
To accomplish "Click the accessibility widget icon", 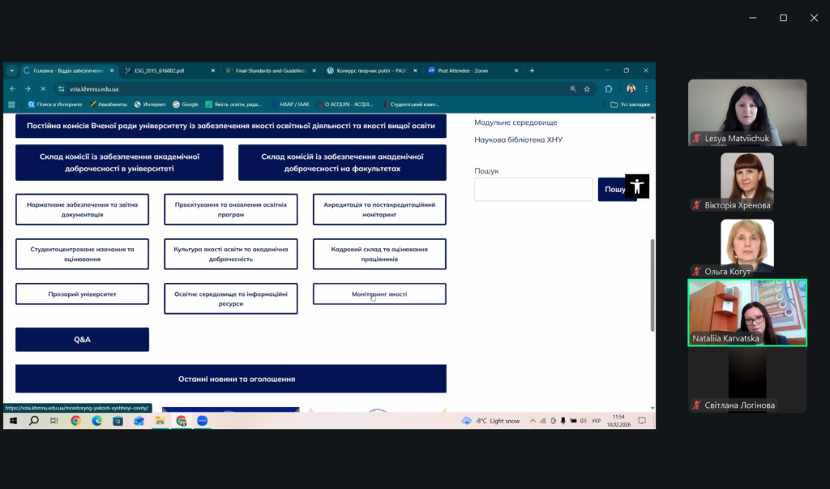I will (x=637, y=186).
